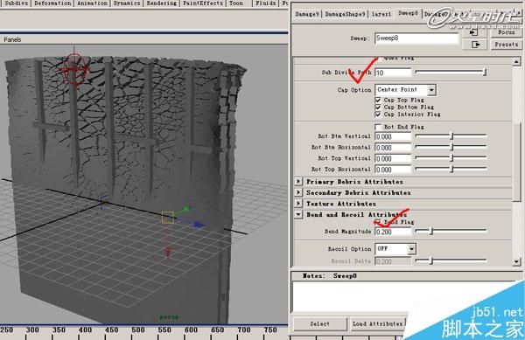Open the Animation shelf tab
The height and width of the screenshot is (340, 525).
(x=93, y=3)
